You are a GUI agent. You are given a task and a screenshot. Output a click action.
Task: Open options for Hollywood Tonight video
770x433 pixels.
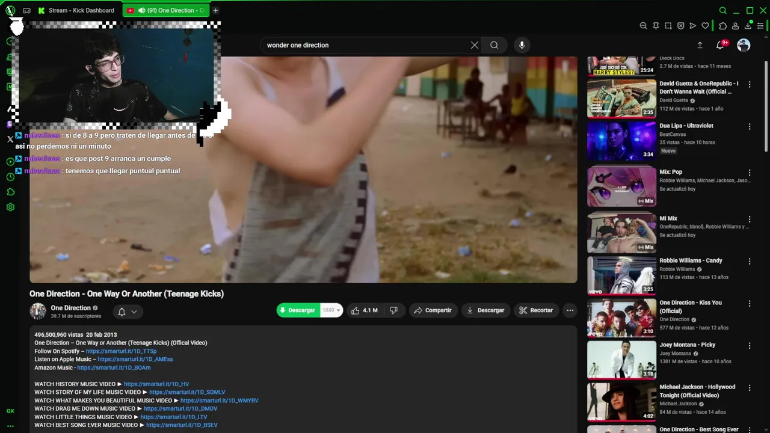coord(750,388)
